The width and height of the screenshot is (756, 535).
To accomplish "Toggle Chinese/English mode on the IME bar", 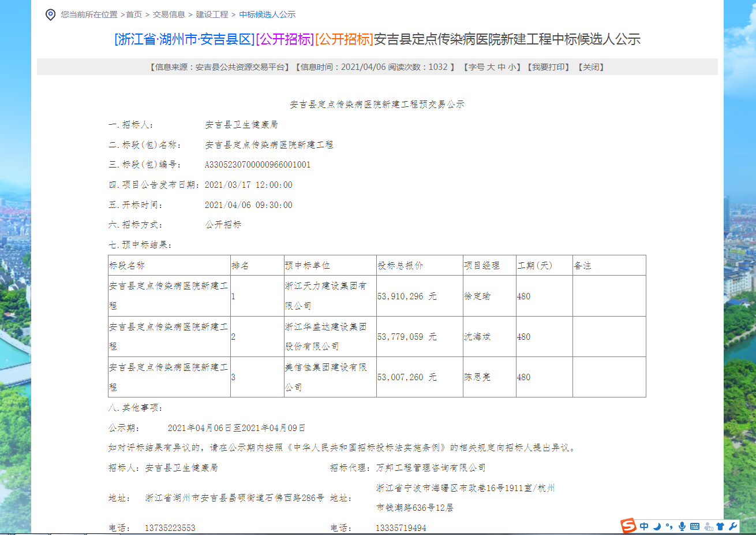I will 644,526.
